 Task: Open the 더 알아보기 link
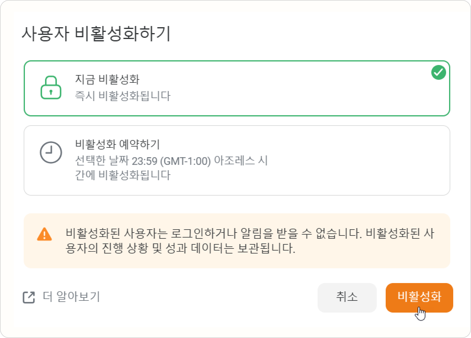coord(71,297)
